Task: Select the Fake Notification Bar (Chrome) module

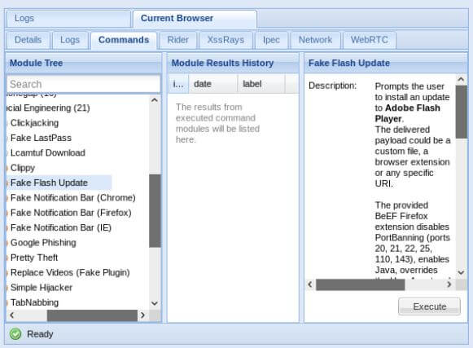Action: [72, 197]
